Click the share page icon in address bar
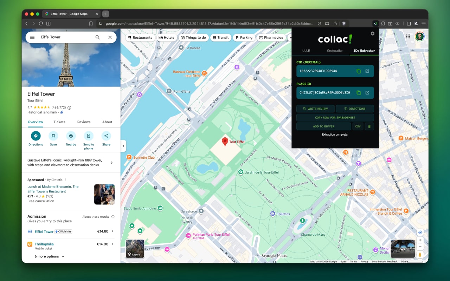Image resolution: width=450 pixels, height=281 pixels. coord(335,24)
